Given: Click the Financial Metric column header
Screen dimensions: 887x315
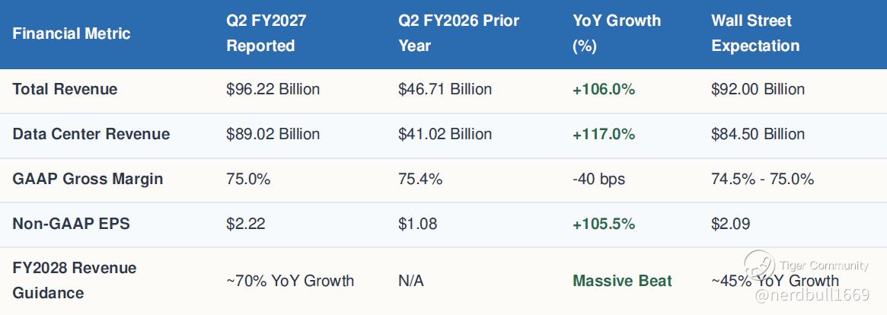Looking at the screenshot, I should [x=72, y=33].
